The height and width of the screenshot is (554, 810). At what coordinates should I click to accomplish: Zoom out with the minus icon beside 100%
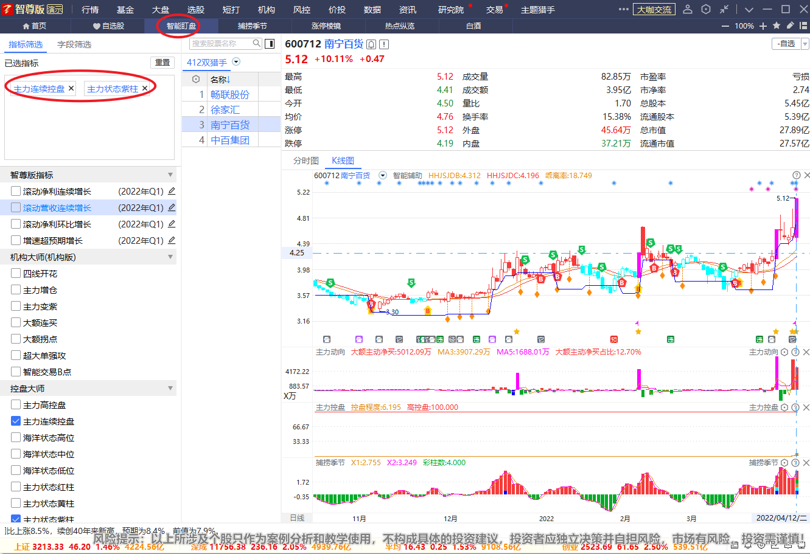(x=725, y=26)
